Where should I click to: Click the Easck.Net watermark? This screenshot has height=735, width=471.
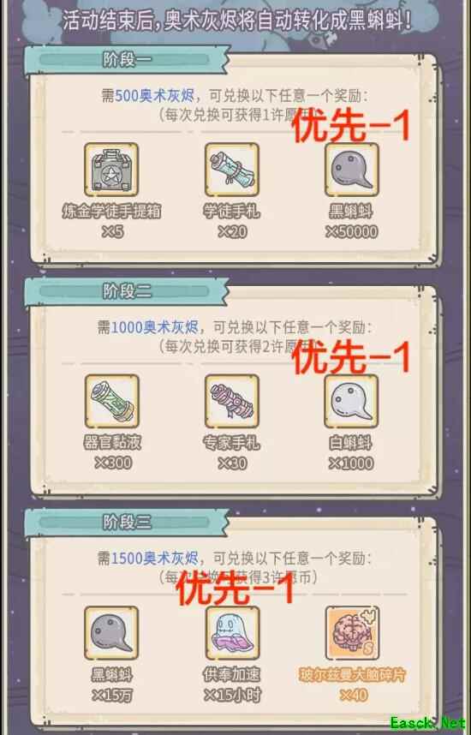click(427, 723)
